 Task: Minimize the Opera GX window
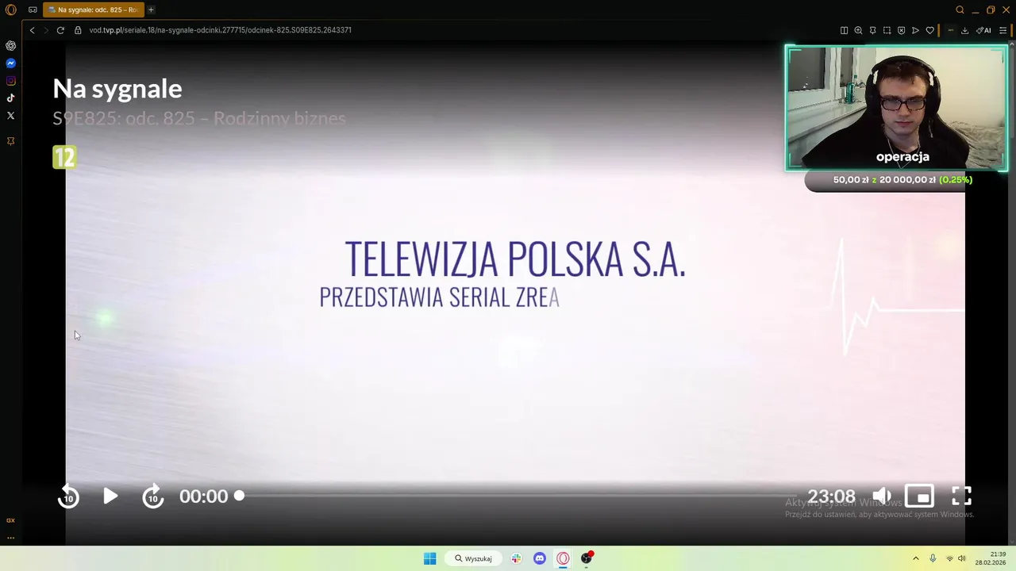[976, 10]
